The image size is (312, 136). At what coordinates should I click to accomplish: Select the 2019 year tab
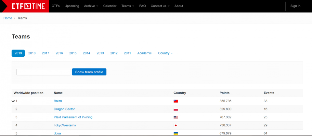pyautogui.click(x=18, y=53)
